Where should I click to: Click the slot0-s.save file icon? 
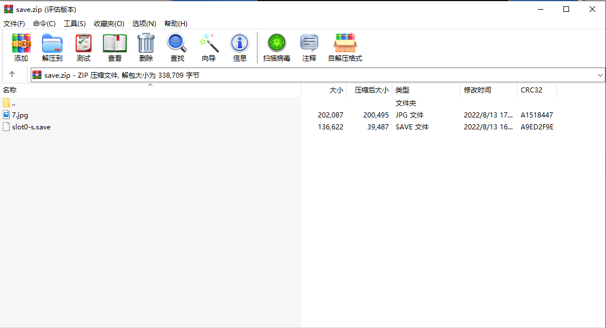click(6, 127)
